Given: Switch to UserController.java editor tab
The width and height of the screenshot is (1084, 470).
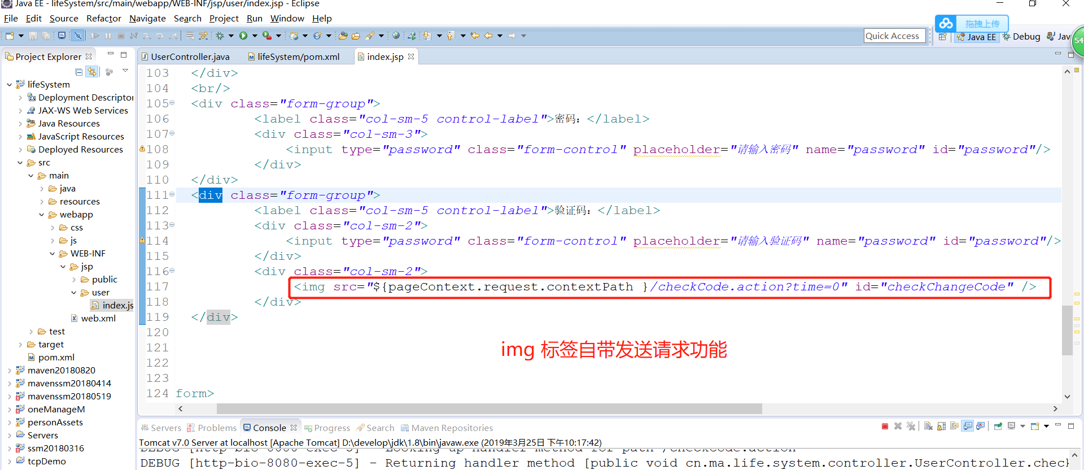Looking at the screenshot, I should coord(186,56).
